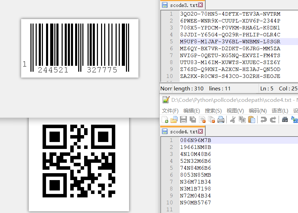Image resolution: width=298 pixels, height=213 pixels.
Task: Click the line N36M71B34 in scode4.txt
Action: click(196, 182)
